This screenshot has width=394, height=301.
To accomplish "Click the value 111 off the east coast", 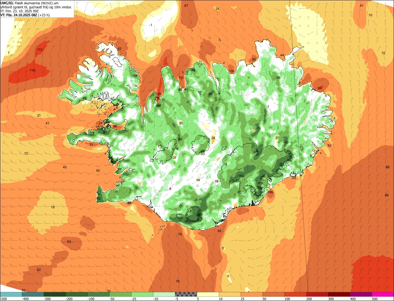I will click(320, 89).
